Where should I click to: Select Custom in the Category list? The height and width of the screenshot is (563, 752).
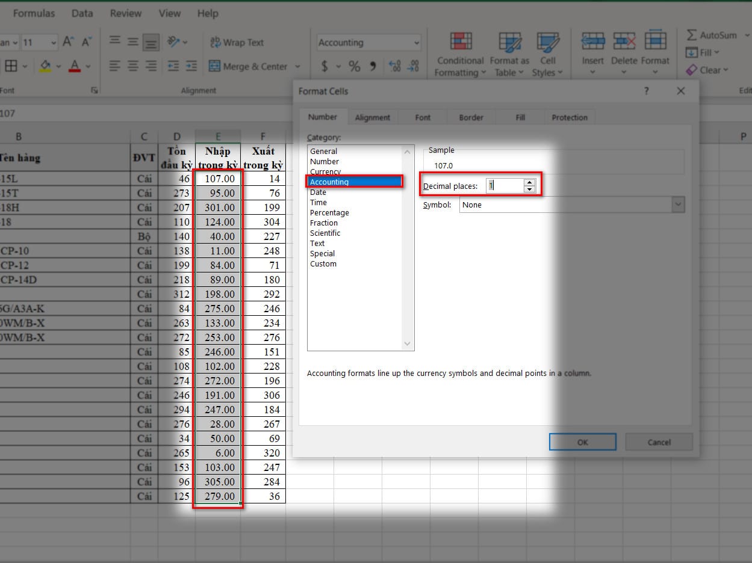coord(323,263)
